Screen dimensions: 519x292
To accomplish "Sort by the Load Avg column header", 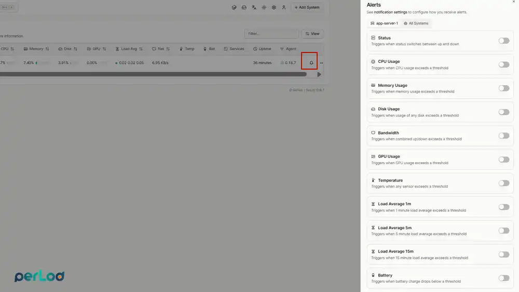I will (x=129, y=49).
